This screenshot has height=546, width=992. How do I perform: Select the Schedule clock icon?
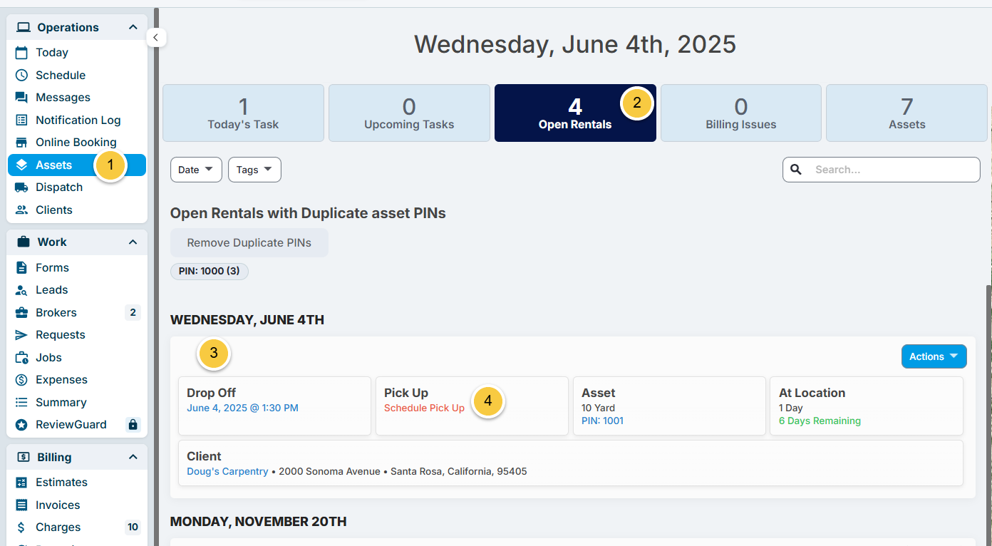pyautogui.click(x=22, y=75)
